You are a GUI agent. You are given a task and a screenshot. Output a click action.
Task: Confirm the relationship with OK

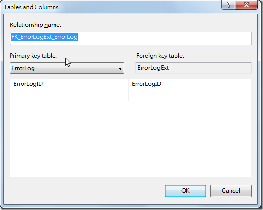[x=186, y=191]
